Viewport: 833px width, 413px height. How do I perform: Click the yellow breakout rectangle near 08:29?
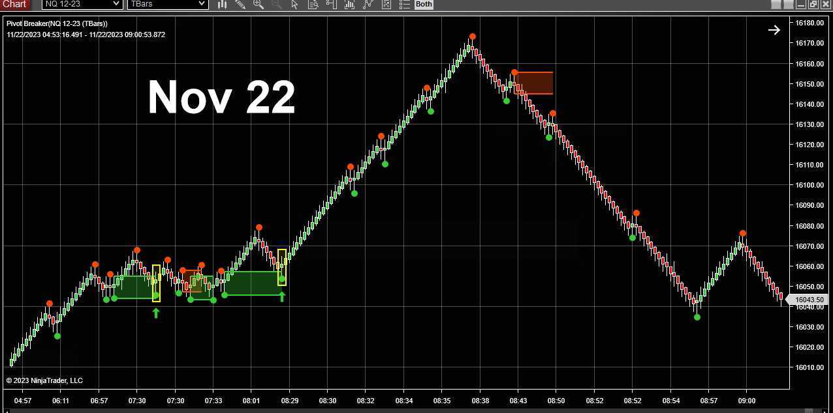[281, 267]
